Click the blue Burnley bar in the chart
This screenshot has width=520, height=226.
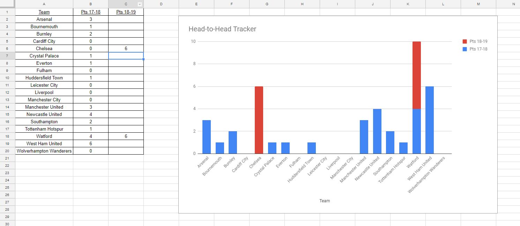pyautogui.click(x=233, y=142)
